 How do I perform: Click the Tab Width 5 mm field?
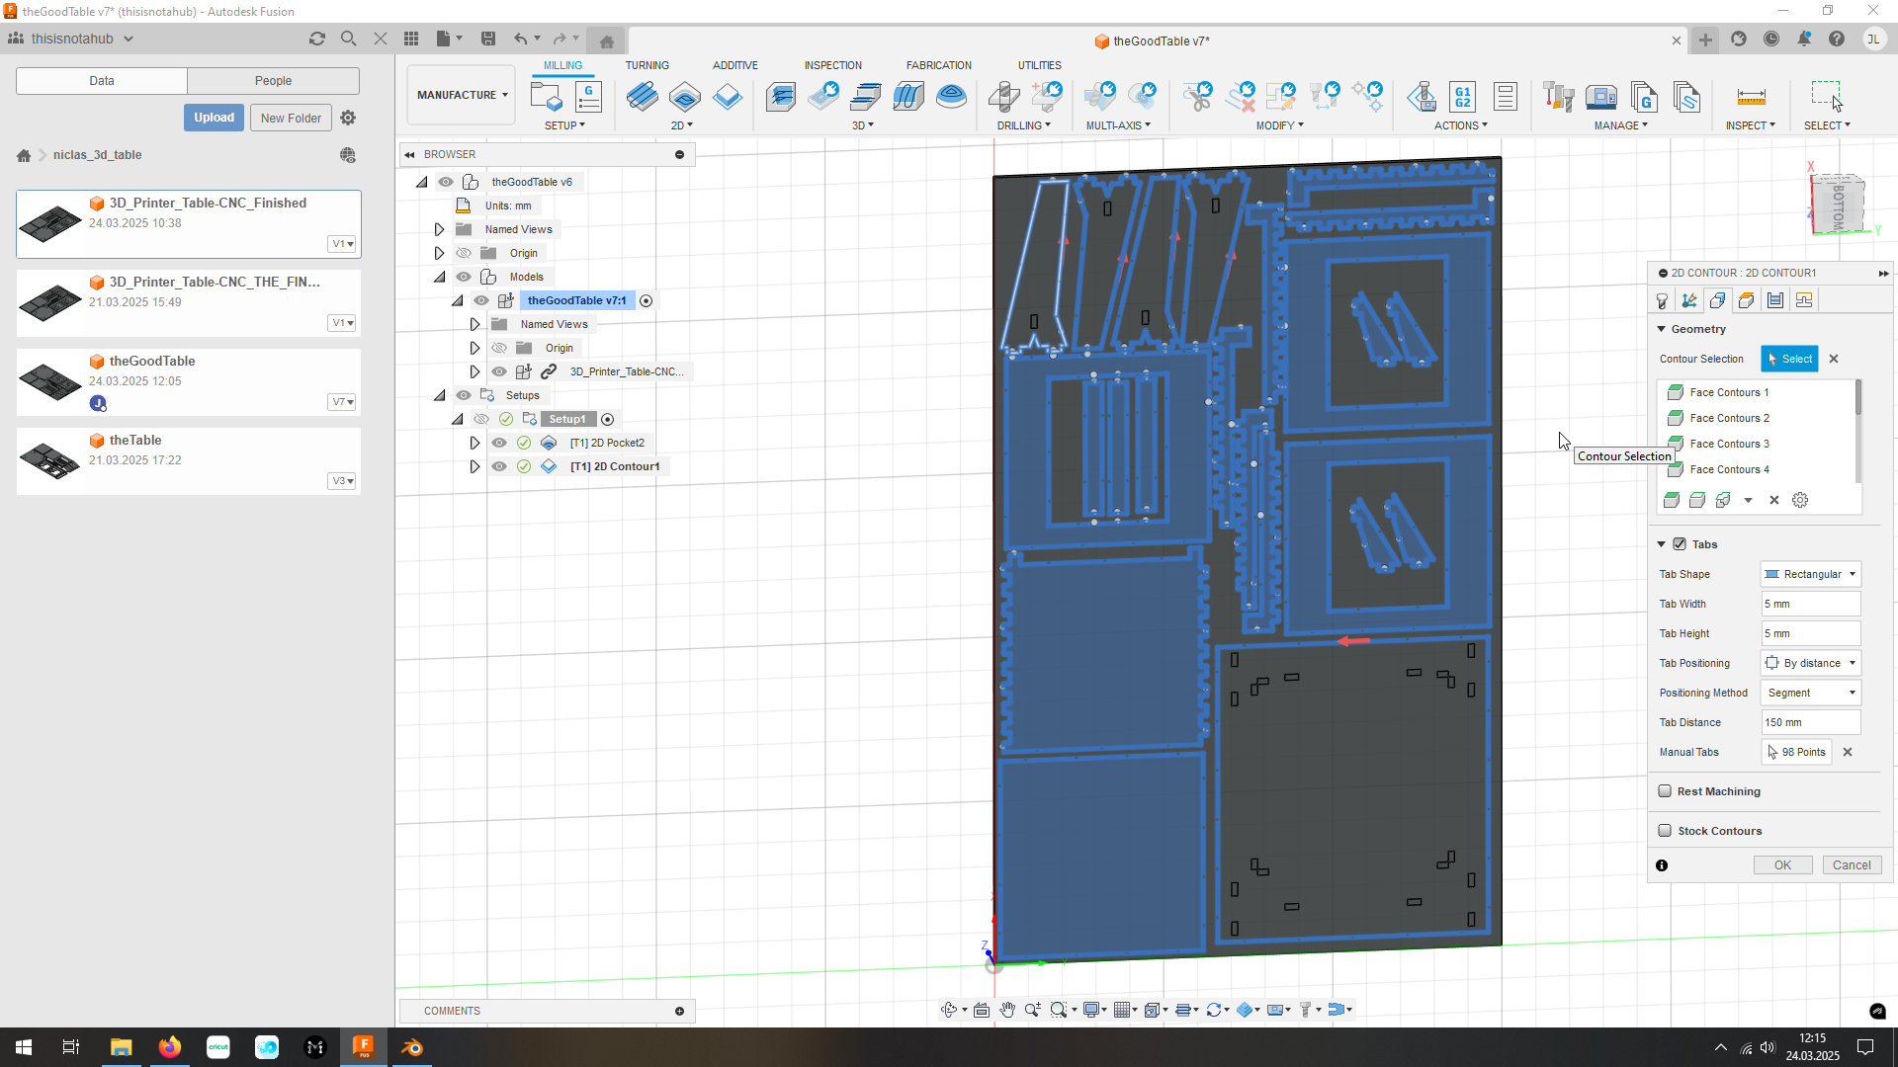tap(1811, 604)
